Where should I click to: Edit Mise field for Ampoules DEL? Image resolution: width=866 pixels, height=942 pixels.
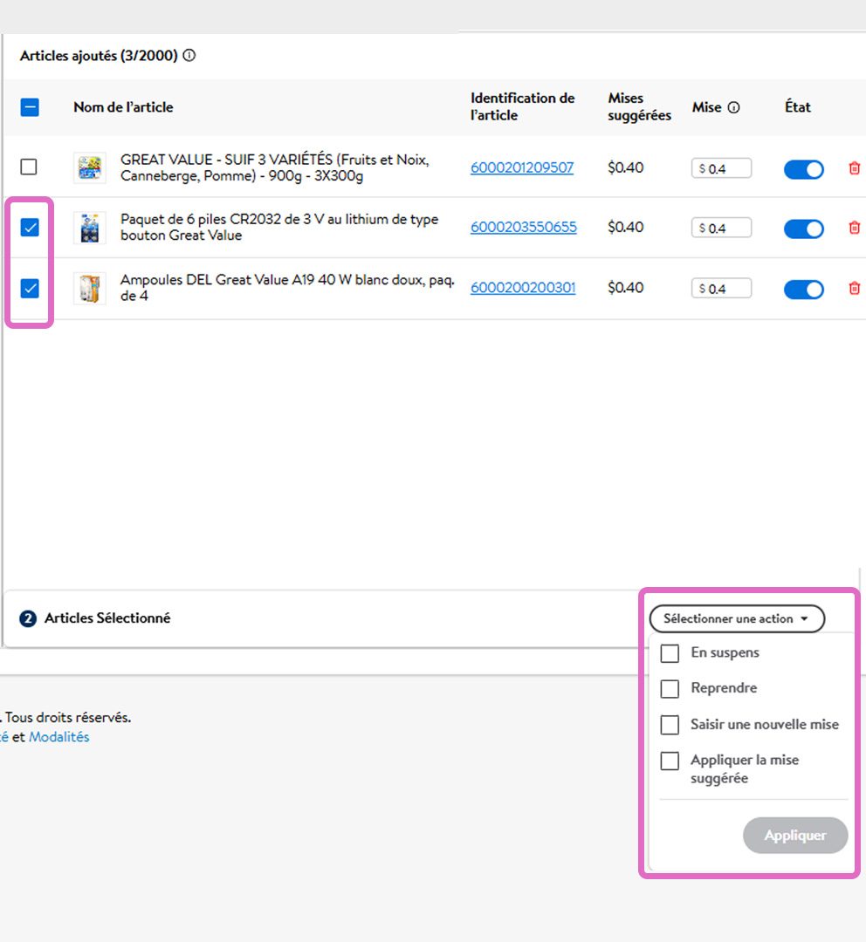coord(721,289)
